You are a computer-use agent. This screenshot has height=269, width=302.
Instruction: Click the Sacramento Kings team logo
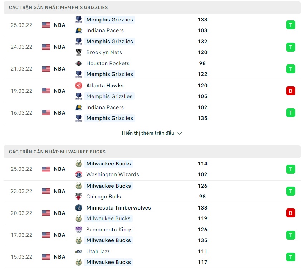pyautogui.click(x=79, y=230)
